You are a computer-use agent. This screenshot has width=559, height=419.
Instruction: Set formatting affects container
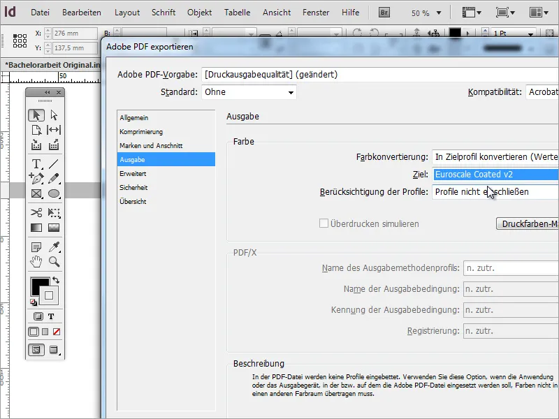(38, 316)
